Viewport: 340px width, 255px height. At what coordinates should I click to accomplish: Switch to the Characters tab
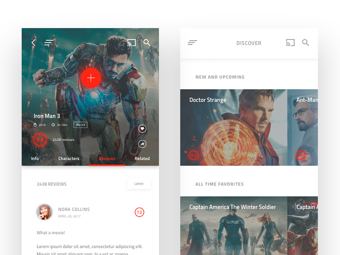[69, 159]
